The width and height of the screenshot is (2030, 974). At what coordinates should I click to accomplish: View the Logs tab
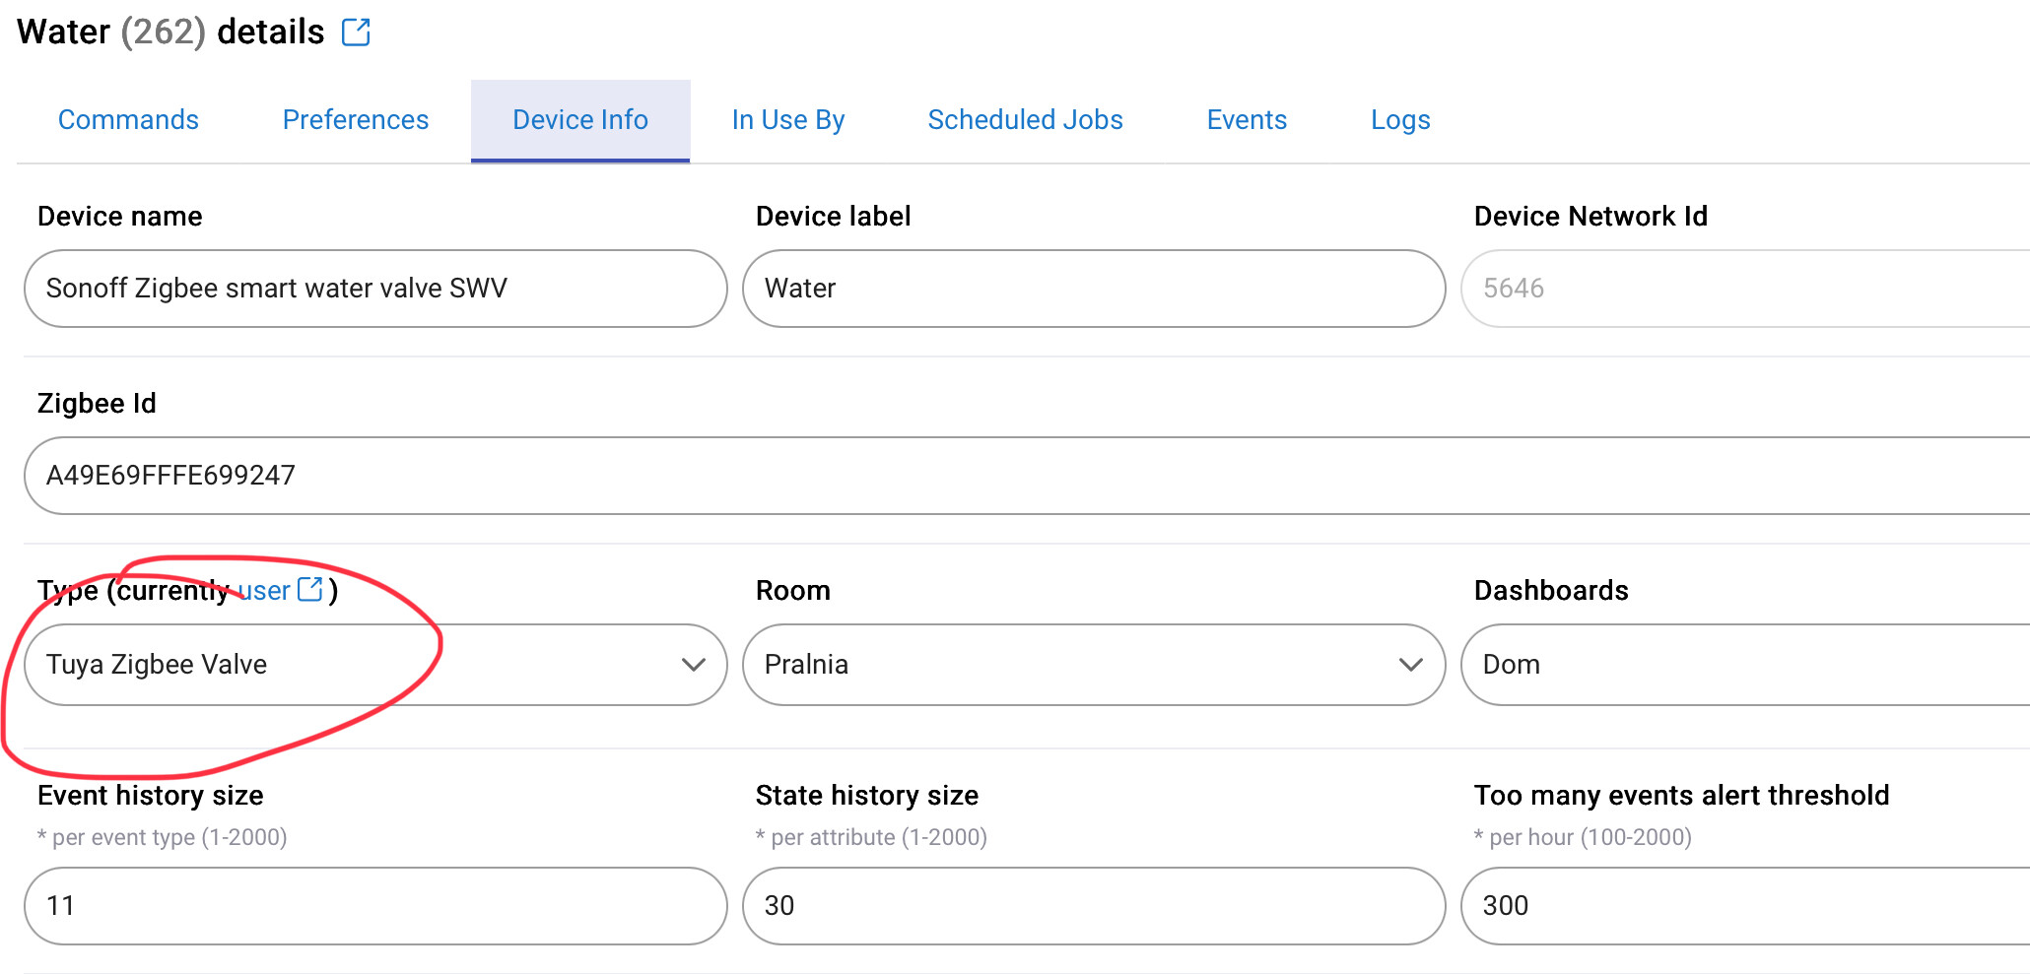(1400, 120)
